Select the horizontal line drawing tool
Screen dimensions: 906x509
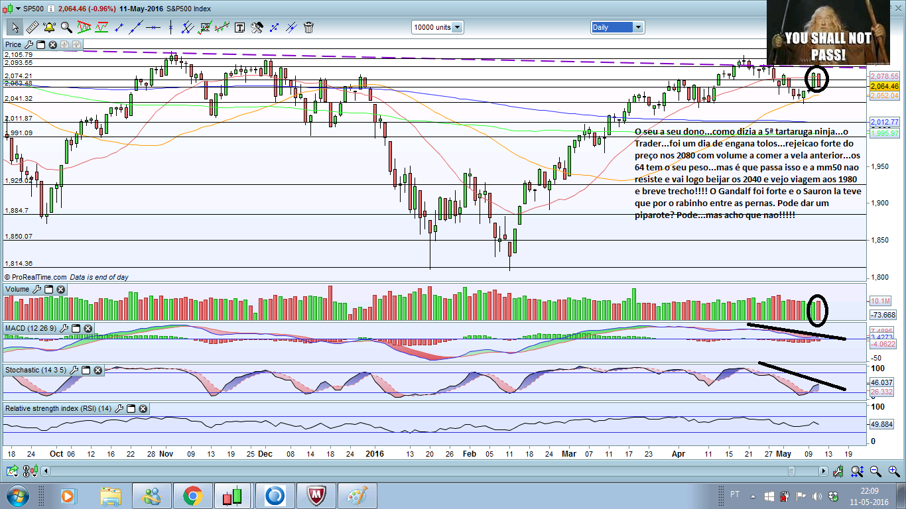click(x=154, y=27)
